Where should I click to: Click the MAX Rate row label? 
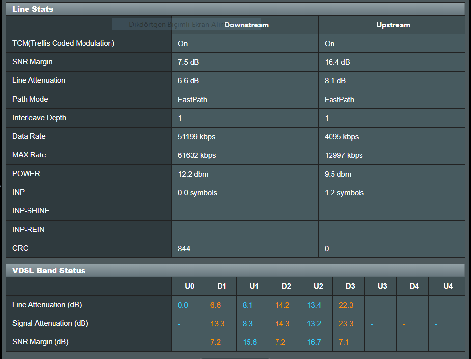click(29, 155)
